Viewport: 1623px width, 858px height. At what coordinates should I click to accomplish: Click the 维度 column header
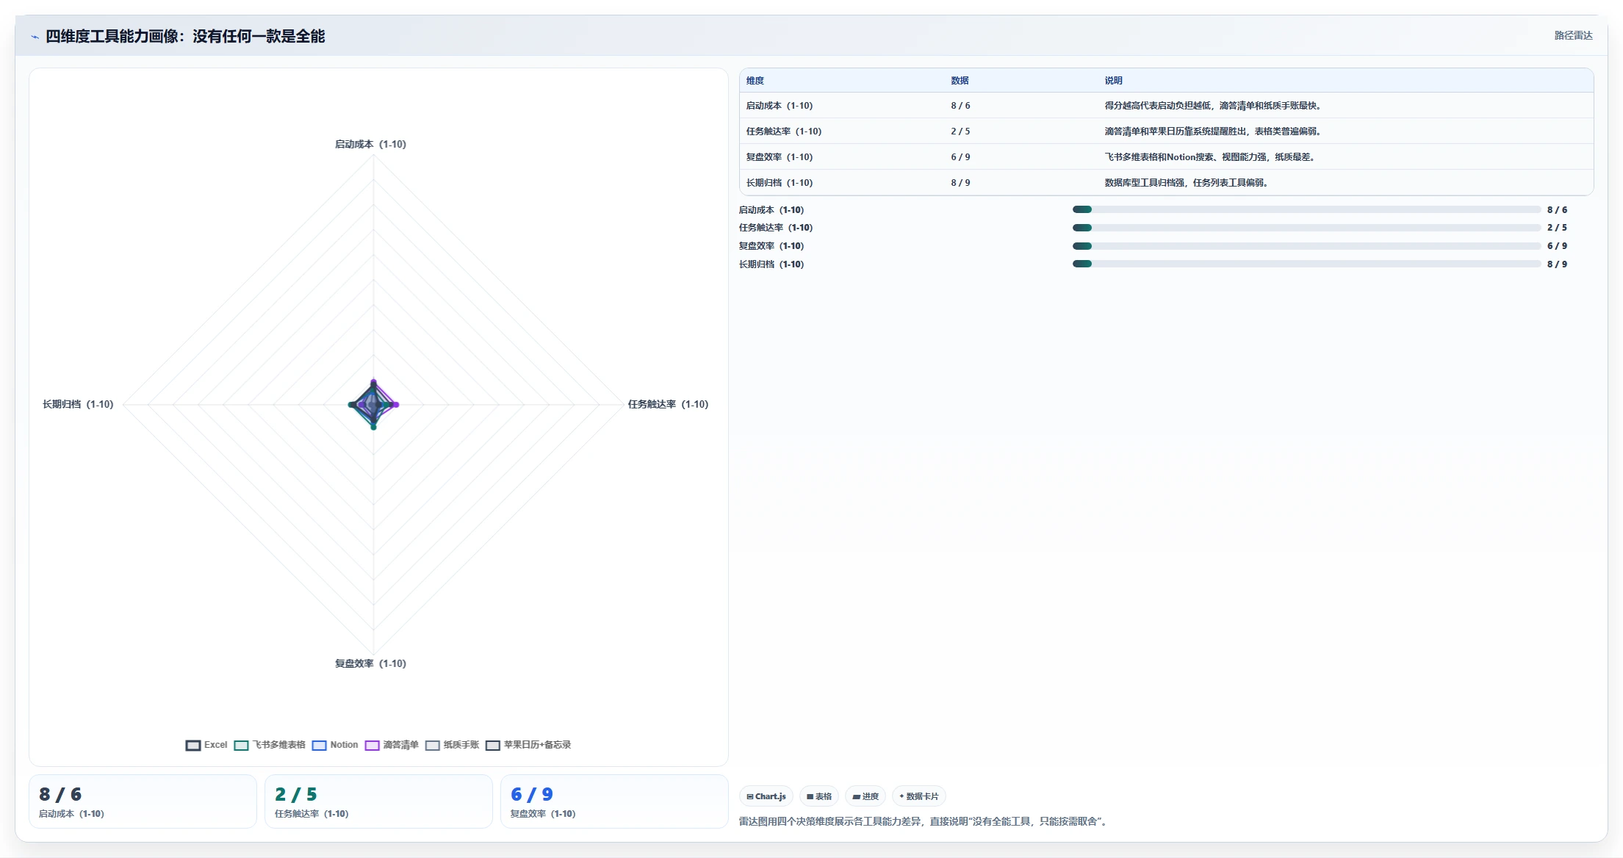(x=755, y=81)
